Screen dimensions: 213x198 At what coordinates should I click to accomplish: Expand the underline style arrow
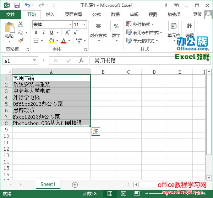[x=58, y=32]
